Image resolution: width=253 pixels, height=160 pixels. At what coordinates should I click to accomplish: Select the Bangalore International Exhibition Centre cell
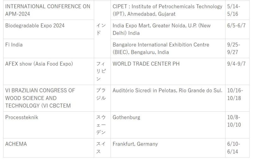tap(161, 48)
